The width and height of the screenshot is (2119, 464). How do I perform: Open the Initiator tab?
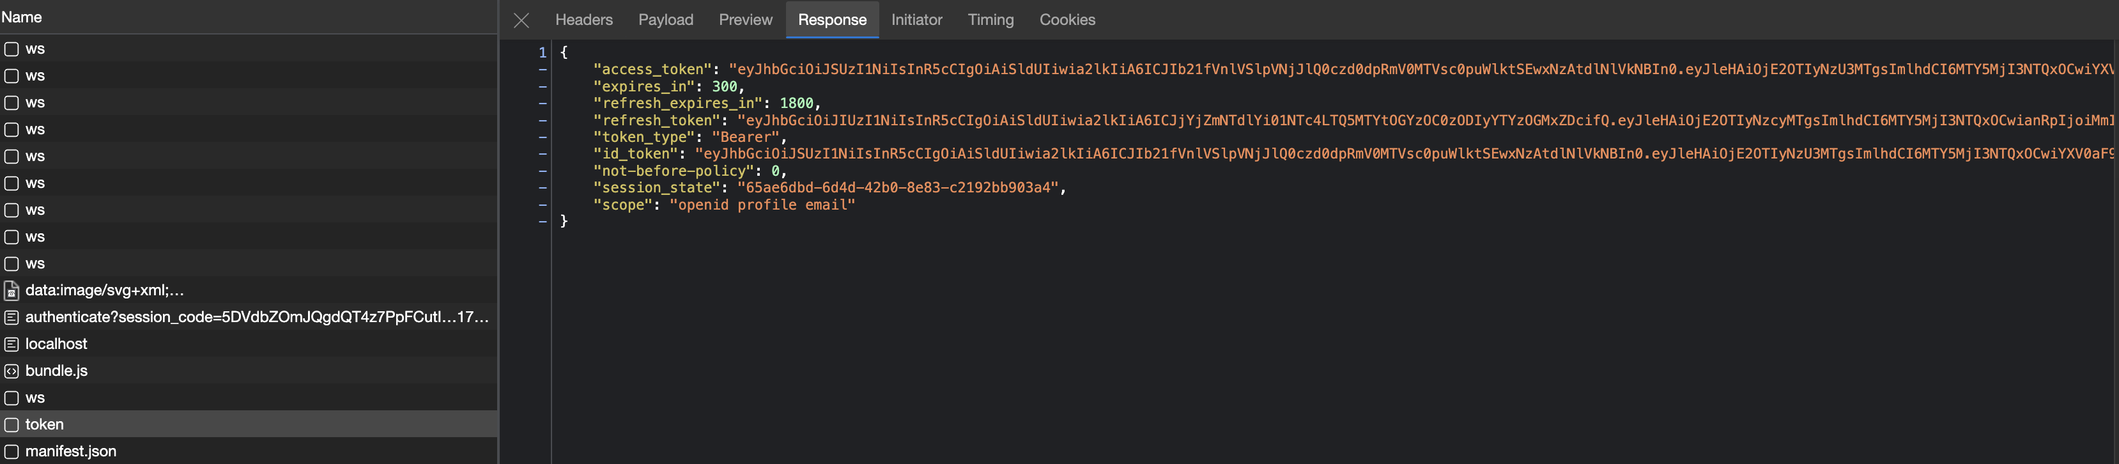[x=916, y=20]
